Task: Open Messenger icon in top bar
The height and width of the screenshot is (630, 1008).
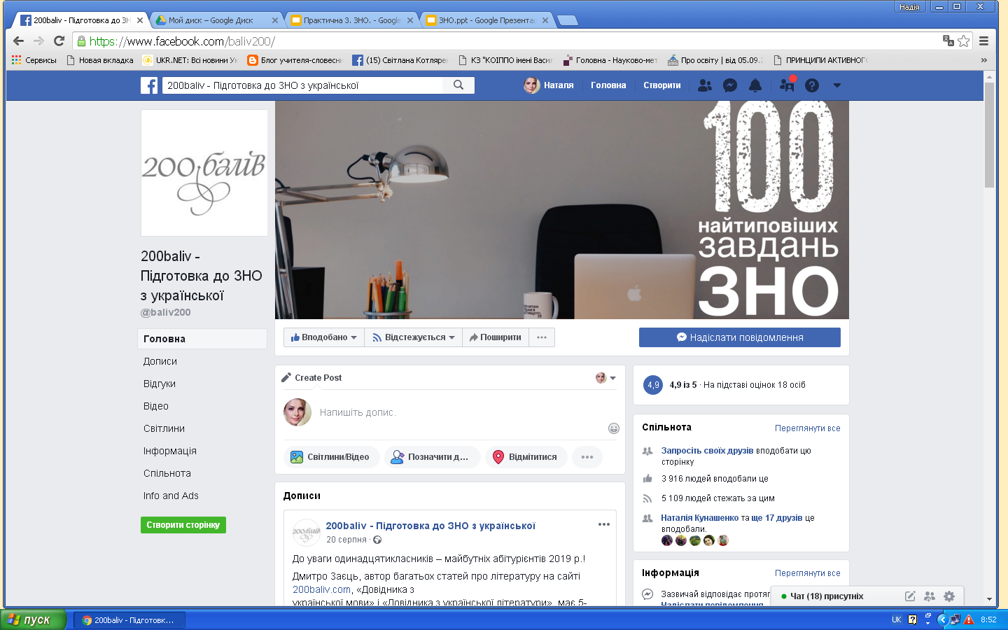Action: click(x=729, y=85)
